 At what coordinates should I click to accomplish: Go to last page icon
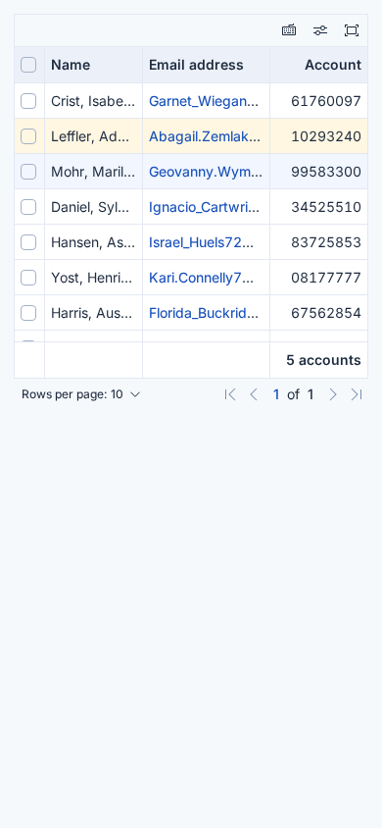click(x=357, y=394)
